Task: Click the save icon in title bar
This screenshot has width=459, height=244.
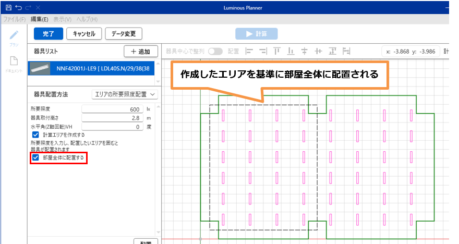Action: click(x=8, y=7)
